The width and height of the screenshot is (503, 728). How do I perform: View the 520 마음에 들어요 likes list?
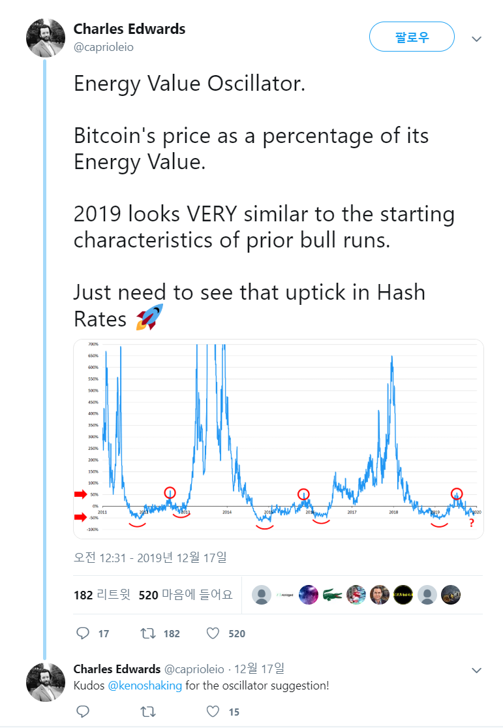[185, 595]
